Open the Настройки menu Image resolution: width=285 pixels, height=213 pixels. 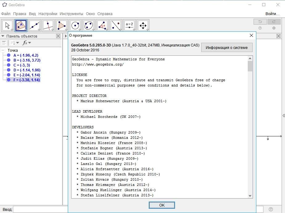pos(48,14)
